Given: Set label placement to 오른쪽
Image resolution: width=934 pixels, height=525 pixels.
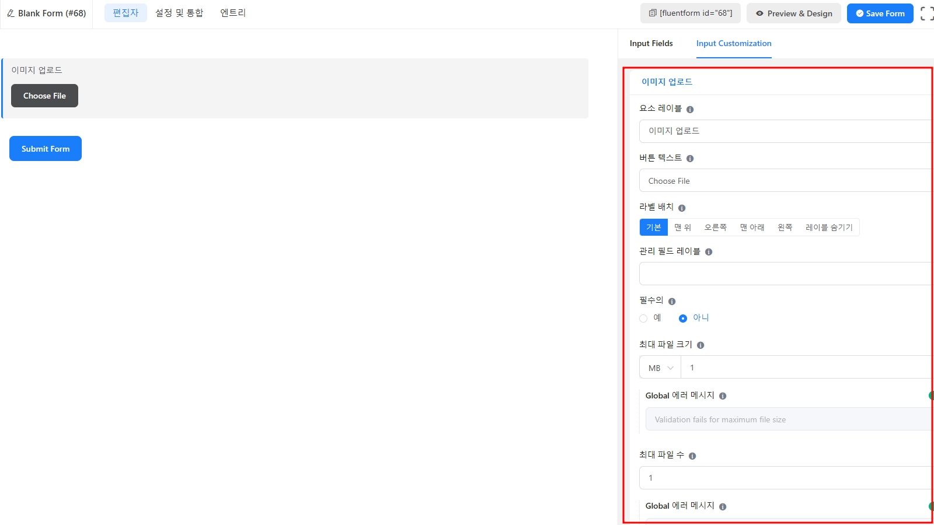Looking at the screenshot, I should pos(715,228).
